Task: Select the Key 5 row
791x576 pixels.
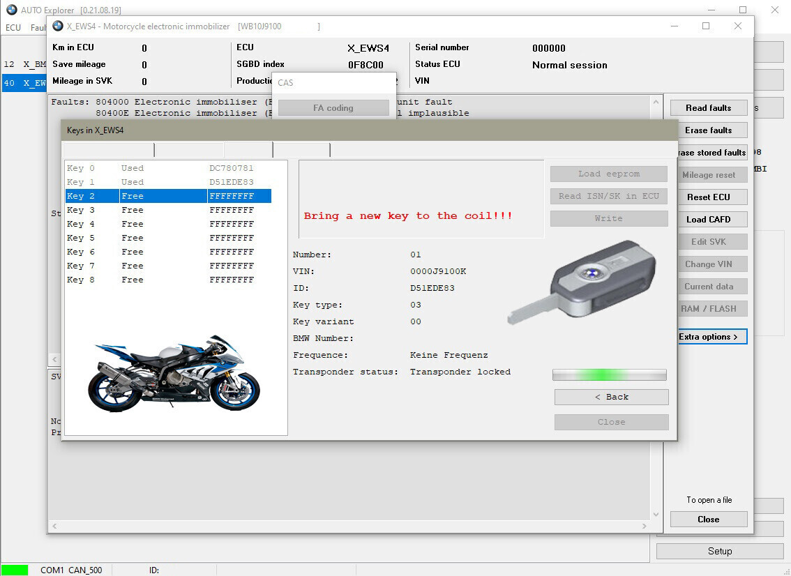Action: (x=169, y=238)
